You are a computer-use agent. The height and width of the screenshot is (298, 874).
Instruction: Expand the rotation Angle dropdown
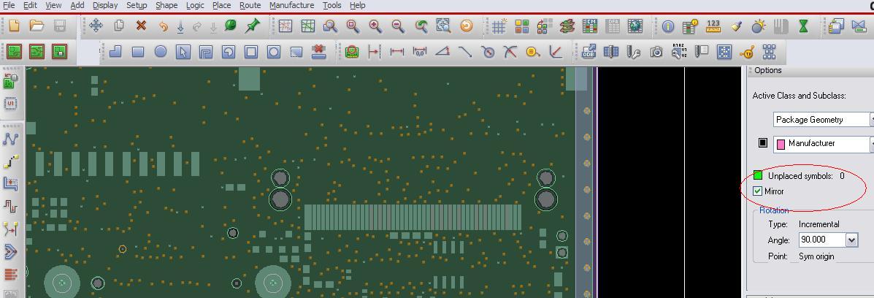pyautogui.click(x=851, y=240)
